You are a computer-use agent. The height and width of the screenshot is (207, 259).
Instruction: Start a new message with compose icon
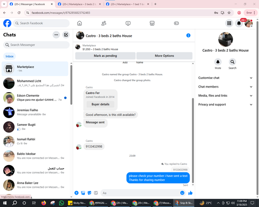pyautogui.click(x=66, y=35)
